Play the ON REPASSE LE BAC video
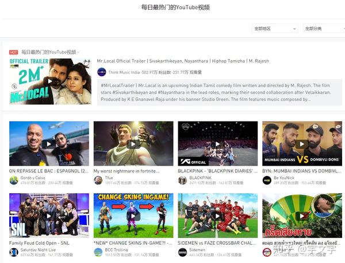345x263 pixels. click(49, 144)
